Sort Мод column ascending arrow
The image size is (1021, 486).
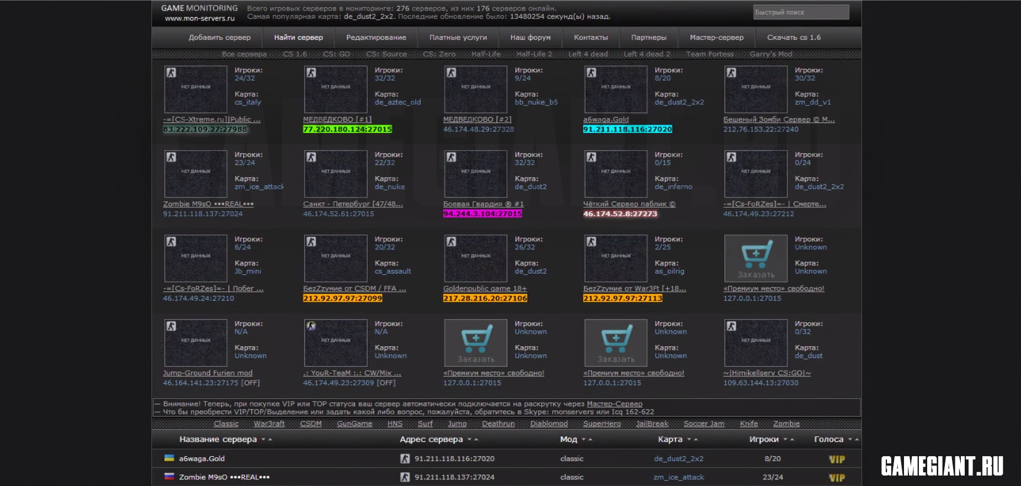click(590, 440)
